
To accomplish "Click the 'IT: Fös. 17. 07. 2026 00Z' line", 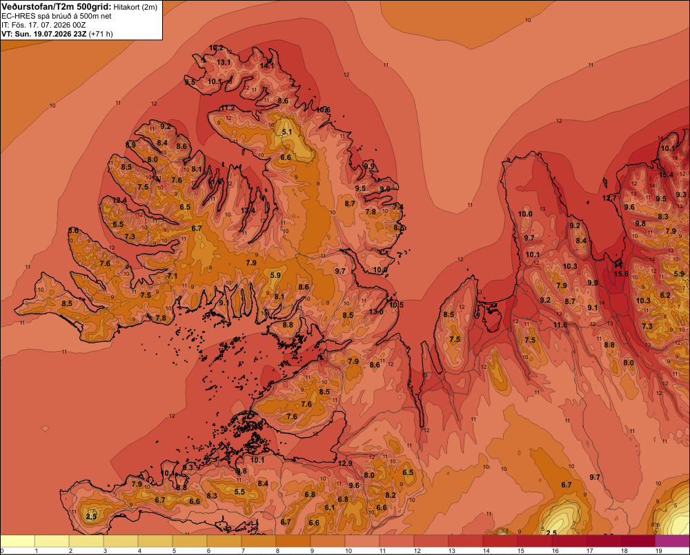I will 42,25.
